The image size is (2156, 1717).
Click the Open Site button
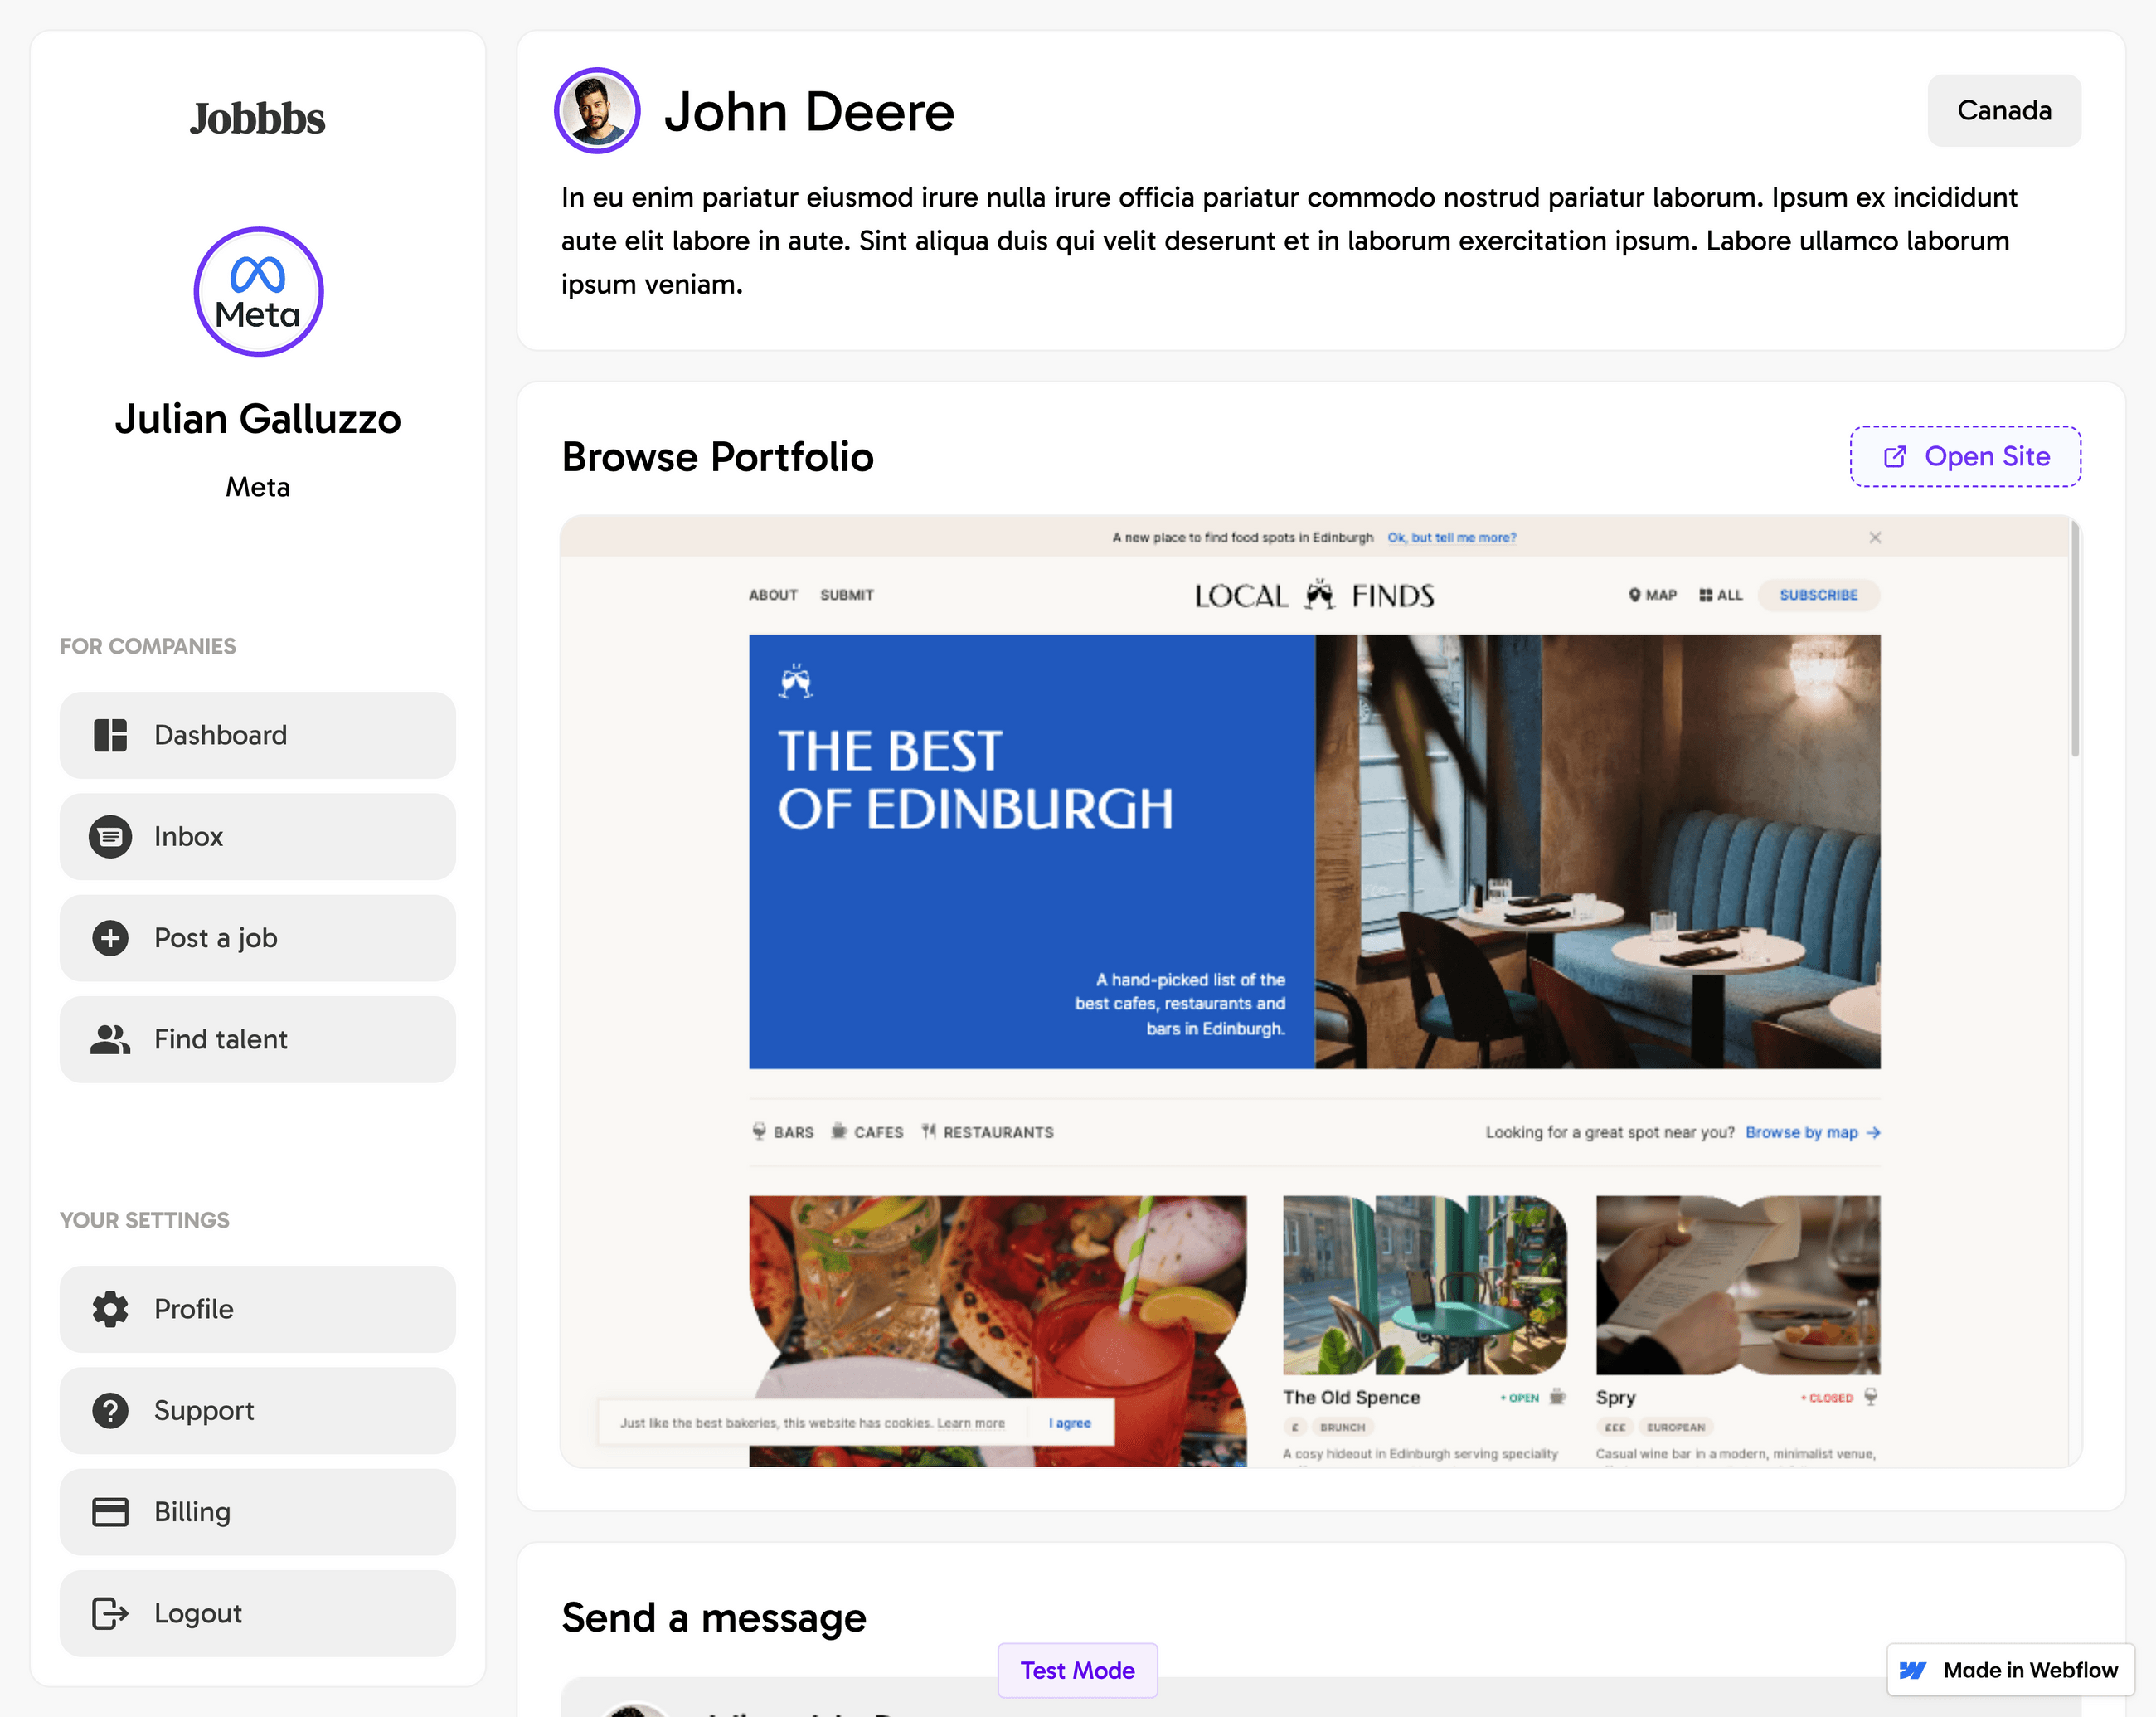pos(1965,456)
